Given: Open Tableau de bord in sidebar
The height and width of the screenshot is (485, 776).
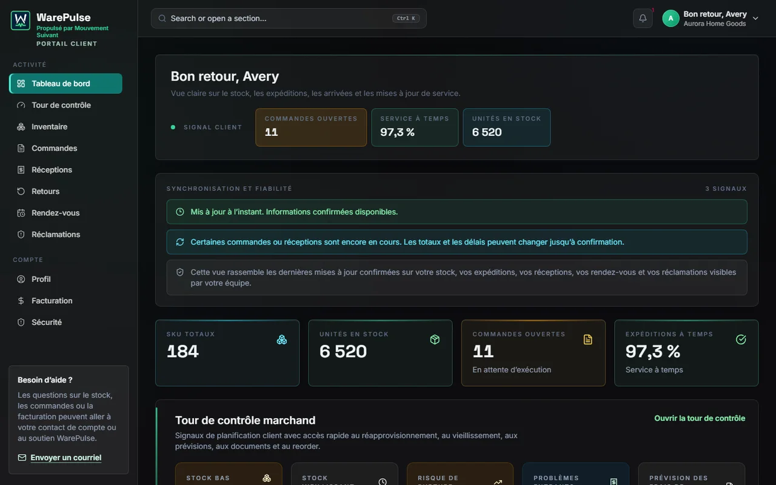Looking at the screenshot, I should [x=65, y=84].
